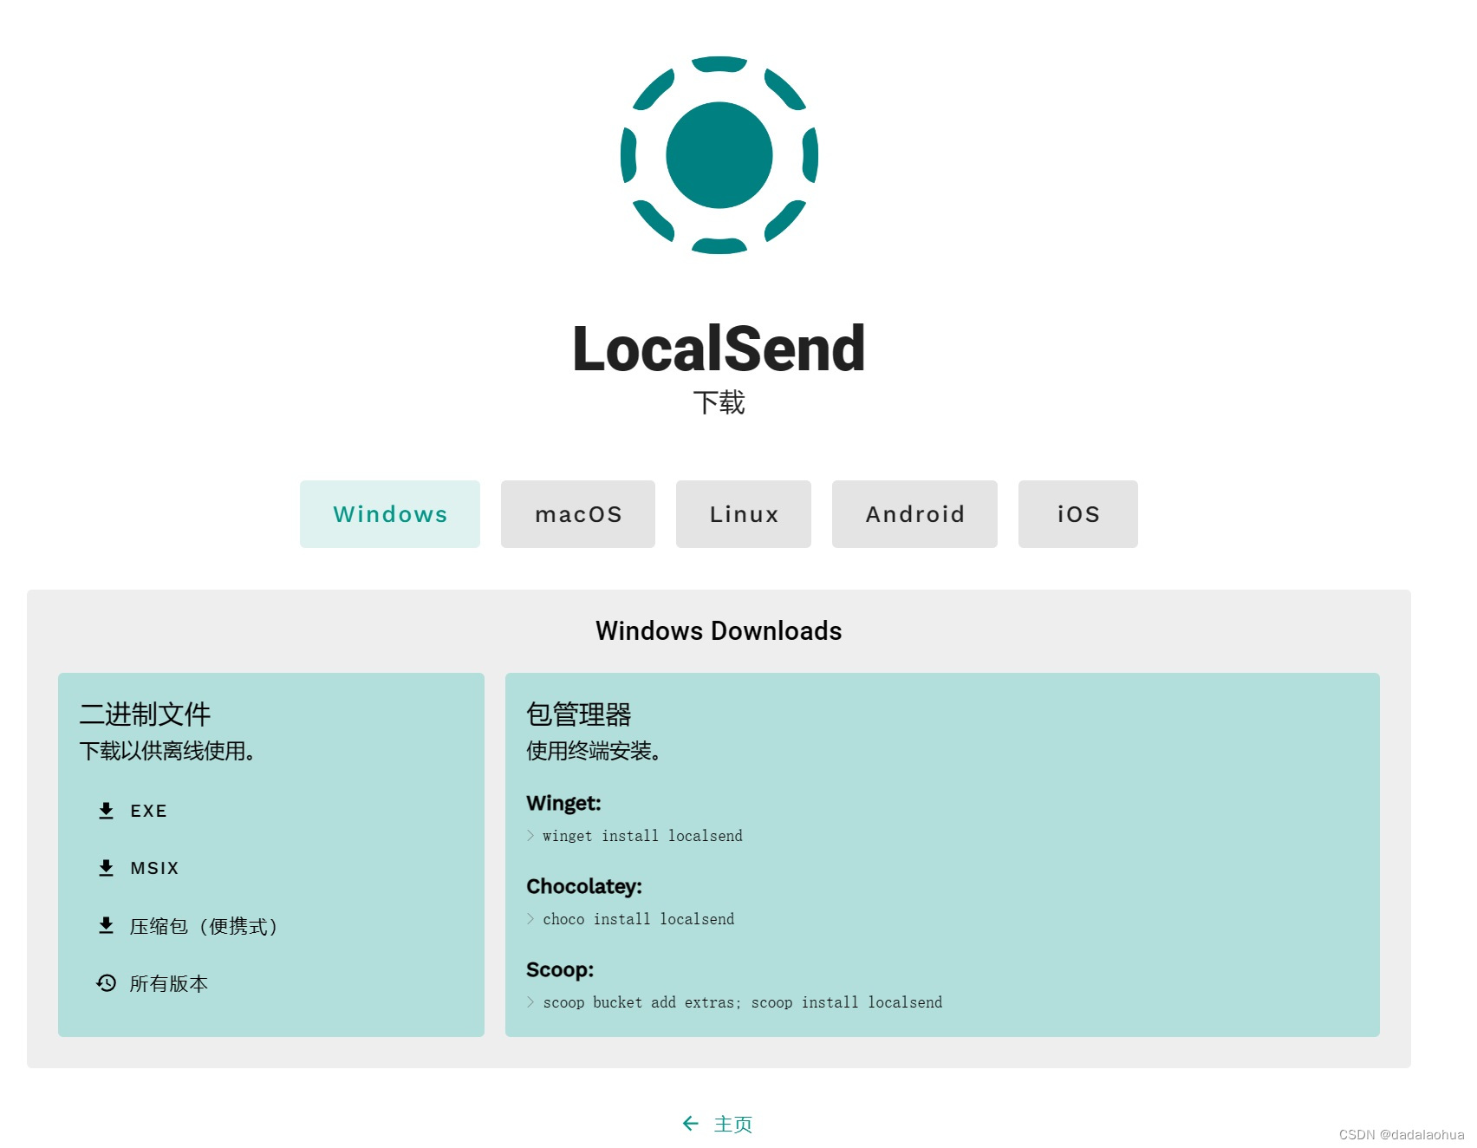Click the chevron before winget install command
1477x1148 pixels.
[x=530, y=836]
